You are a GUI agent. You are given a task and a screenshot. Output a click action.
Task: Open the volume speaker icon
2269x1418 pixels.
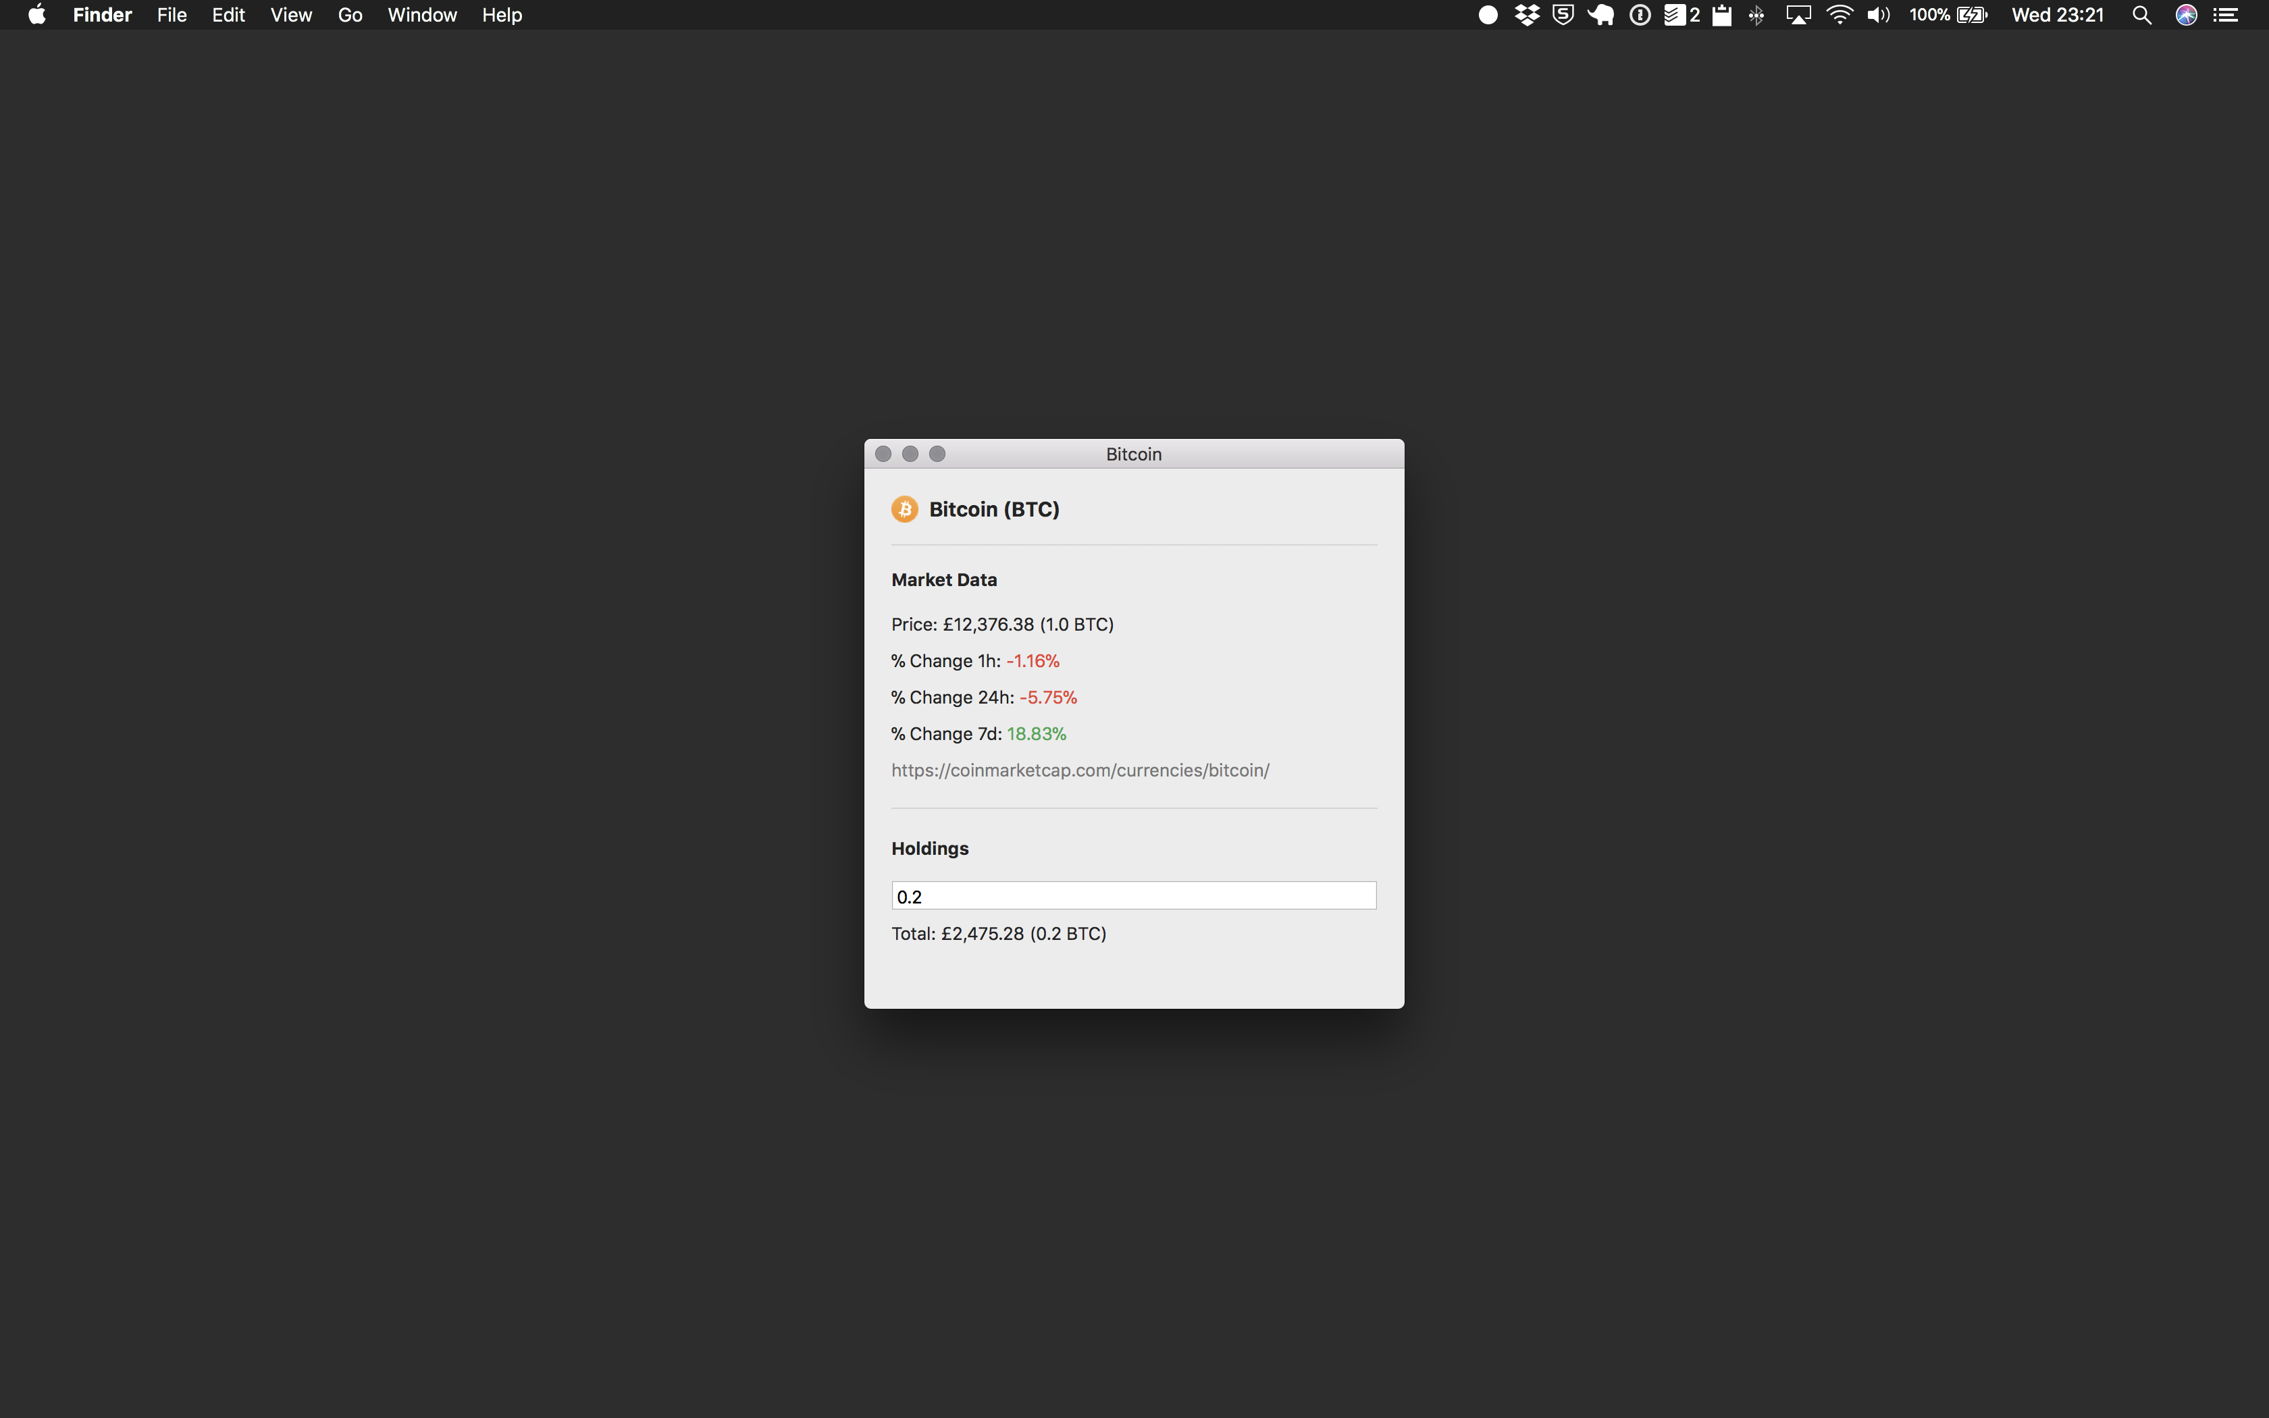point(1878,15)
